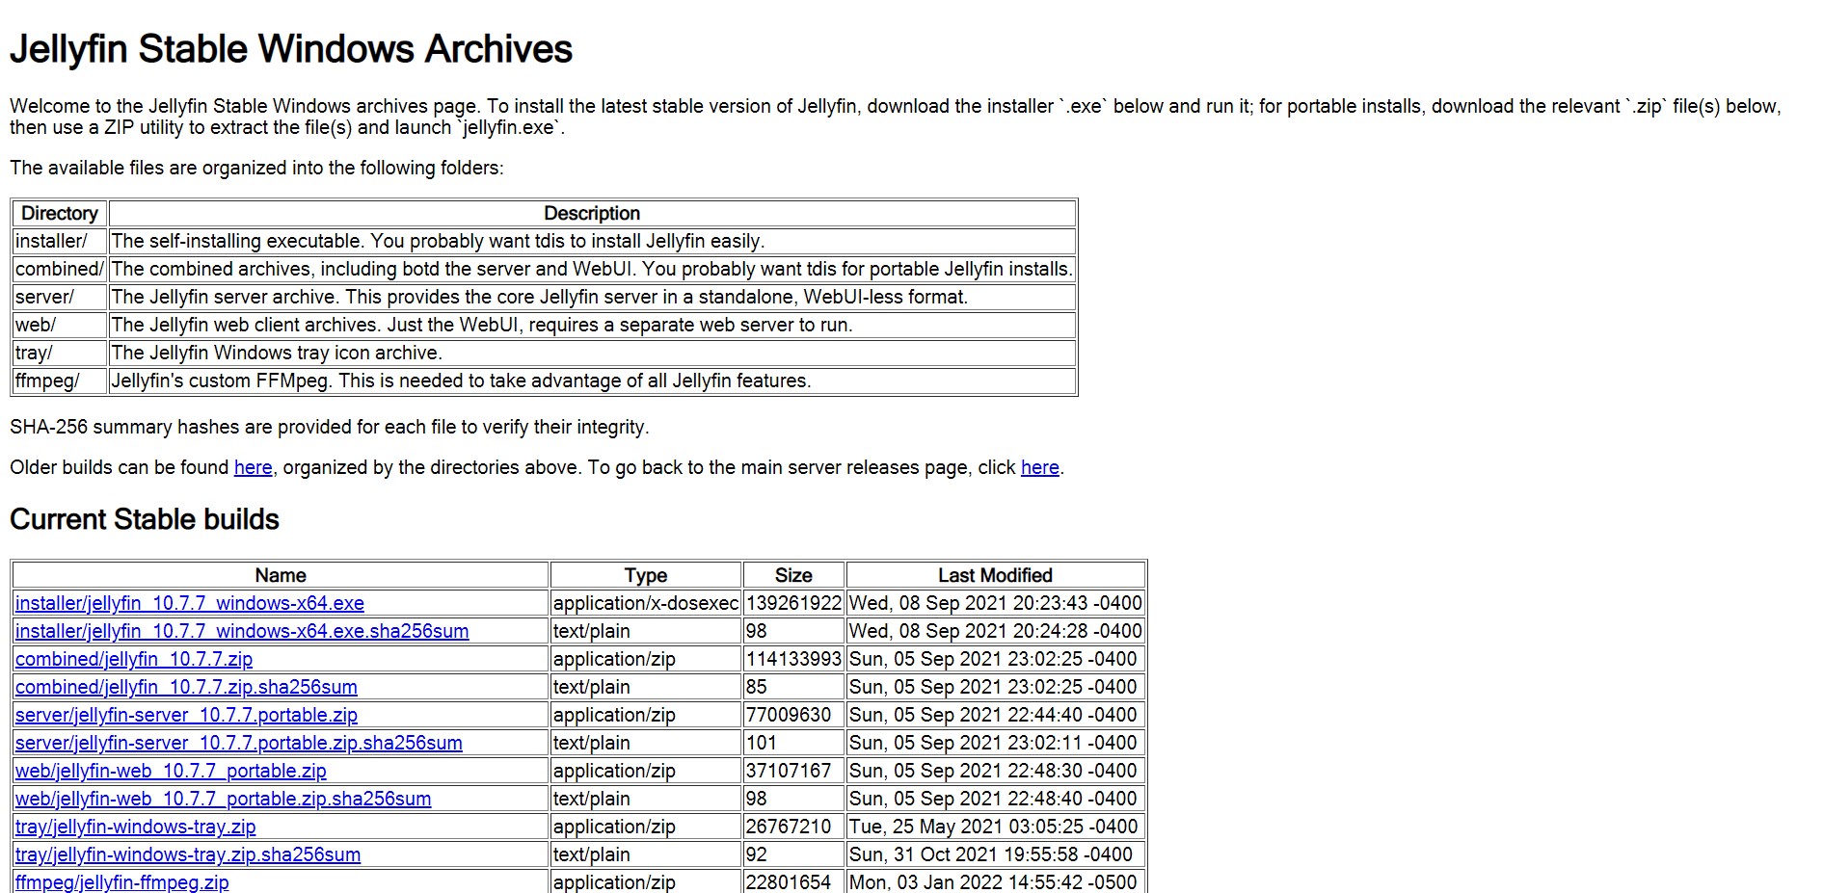This screenshot has height=893, width=1824.
Task: Click the Windows tray icon archive description
Action: click(592, 353)
